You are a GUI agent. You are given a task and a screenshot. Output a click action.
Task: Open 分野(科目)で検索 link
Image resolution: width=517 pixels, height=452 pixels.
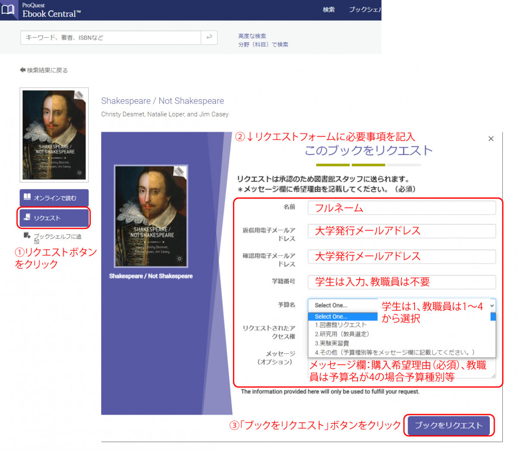(263, 44)
